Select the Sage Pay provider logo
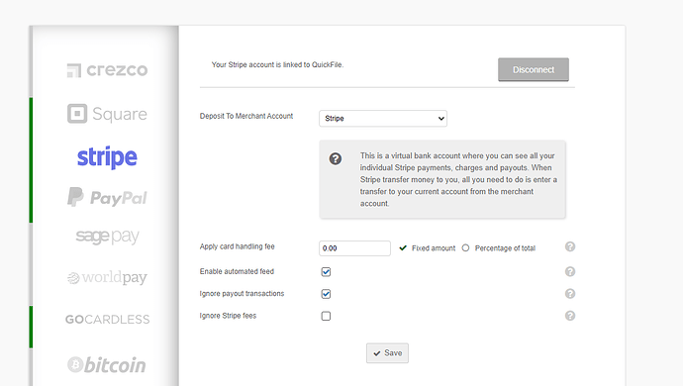 107,237
